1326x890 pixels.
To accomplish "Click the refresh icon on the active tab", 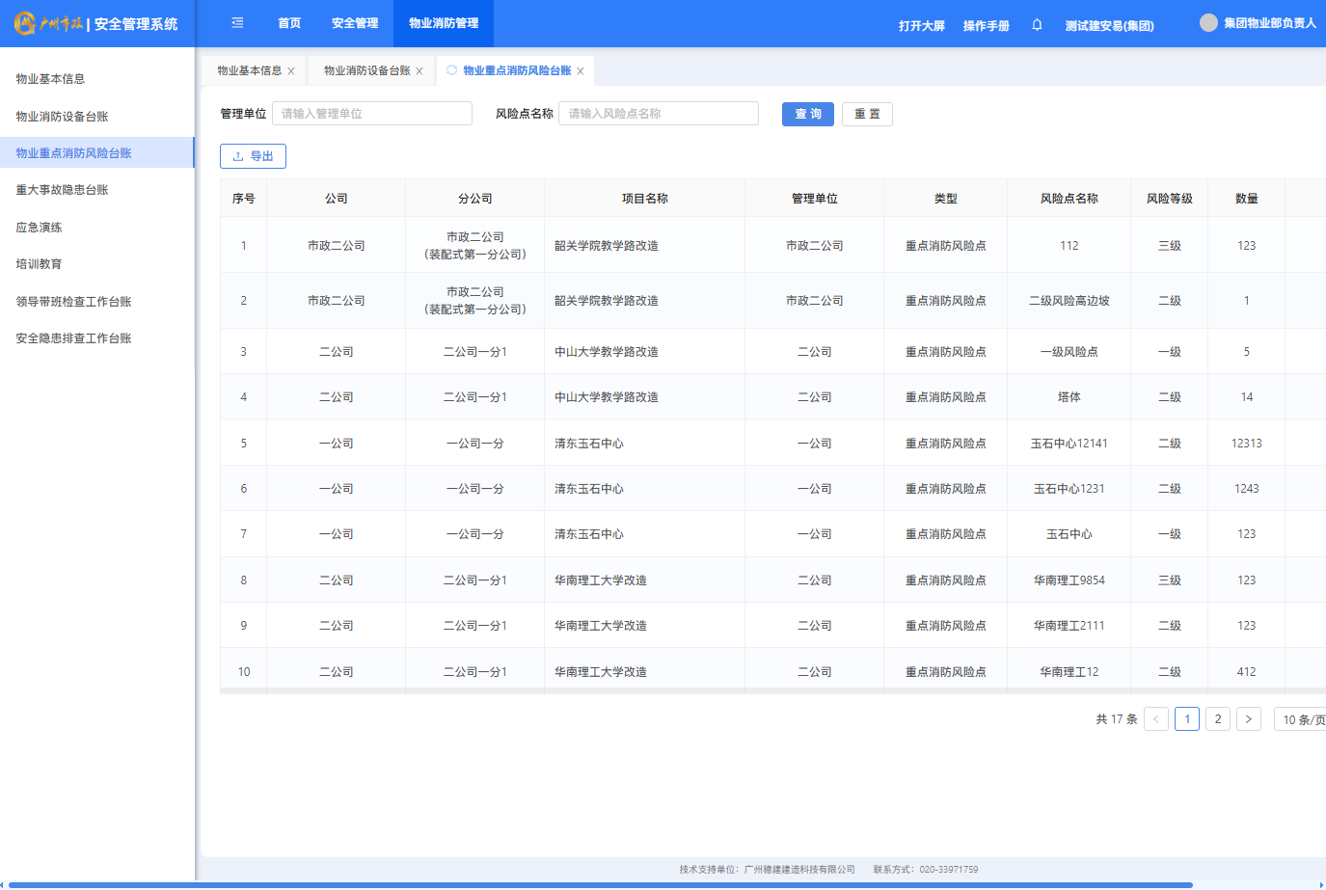I will tap(451, 70).
